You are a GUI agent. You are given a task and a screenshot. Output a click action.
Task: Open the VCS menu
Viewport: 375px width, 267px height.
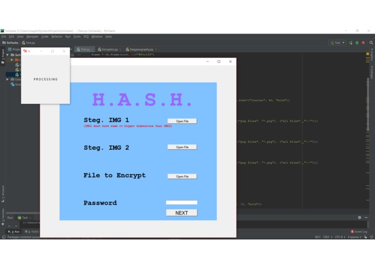coord(86,37)
